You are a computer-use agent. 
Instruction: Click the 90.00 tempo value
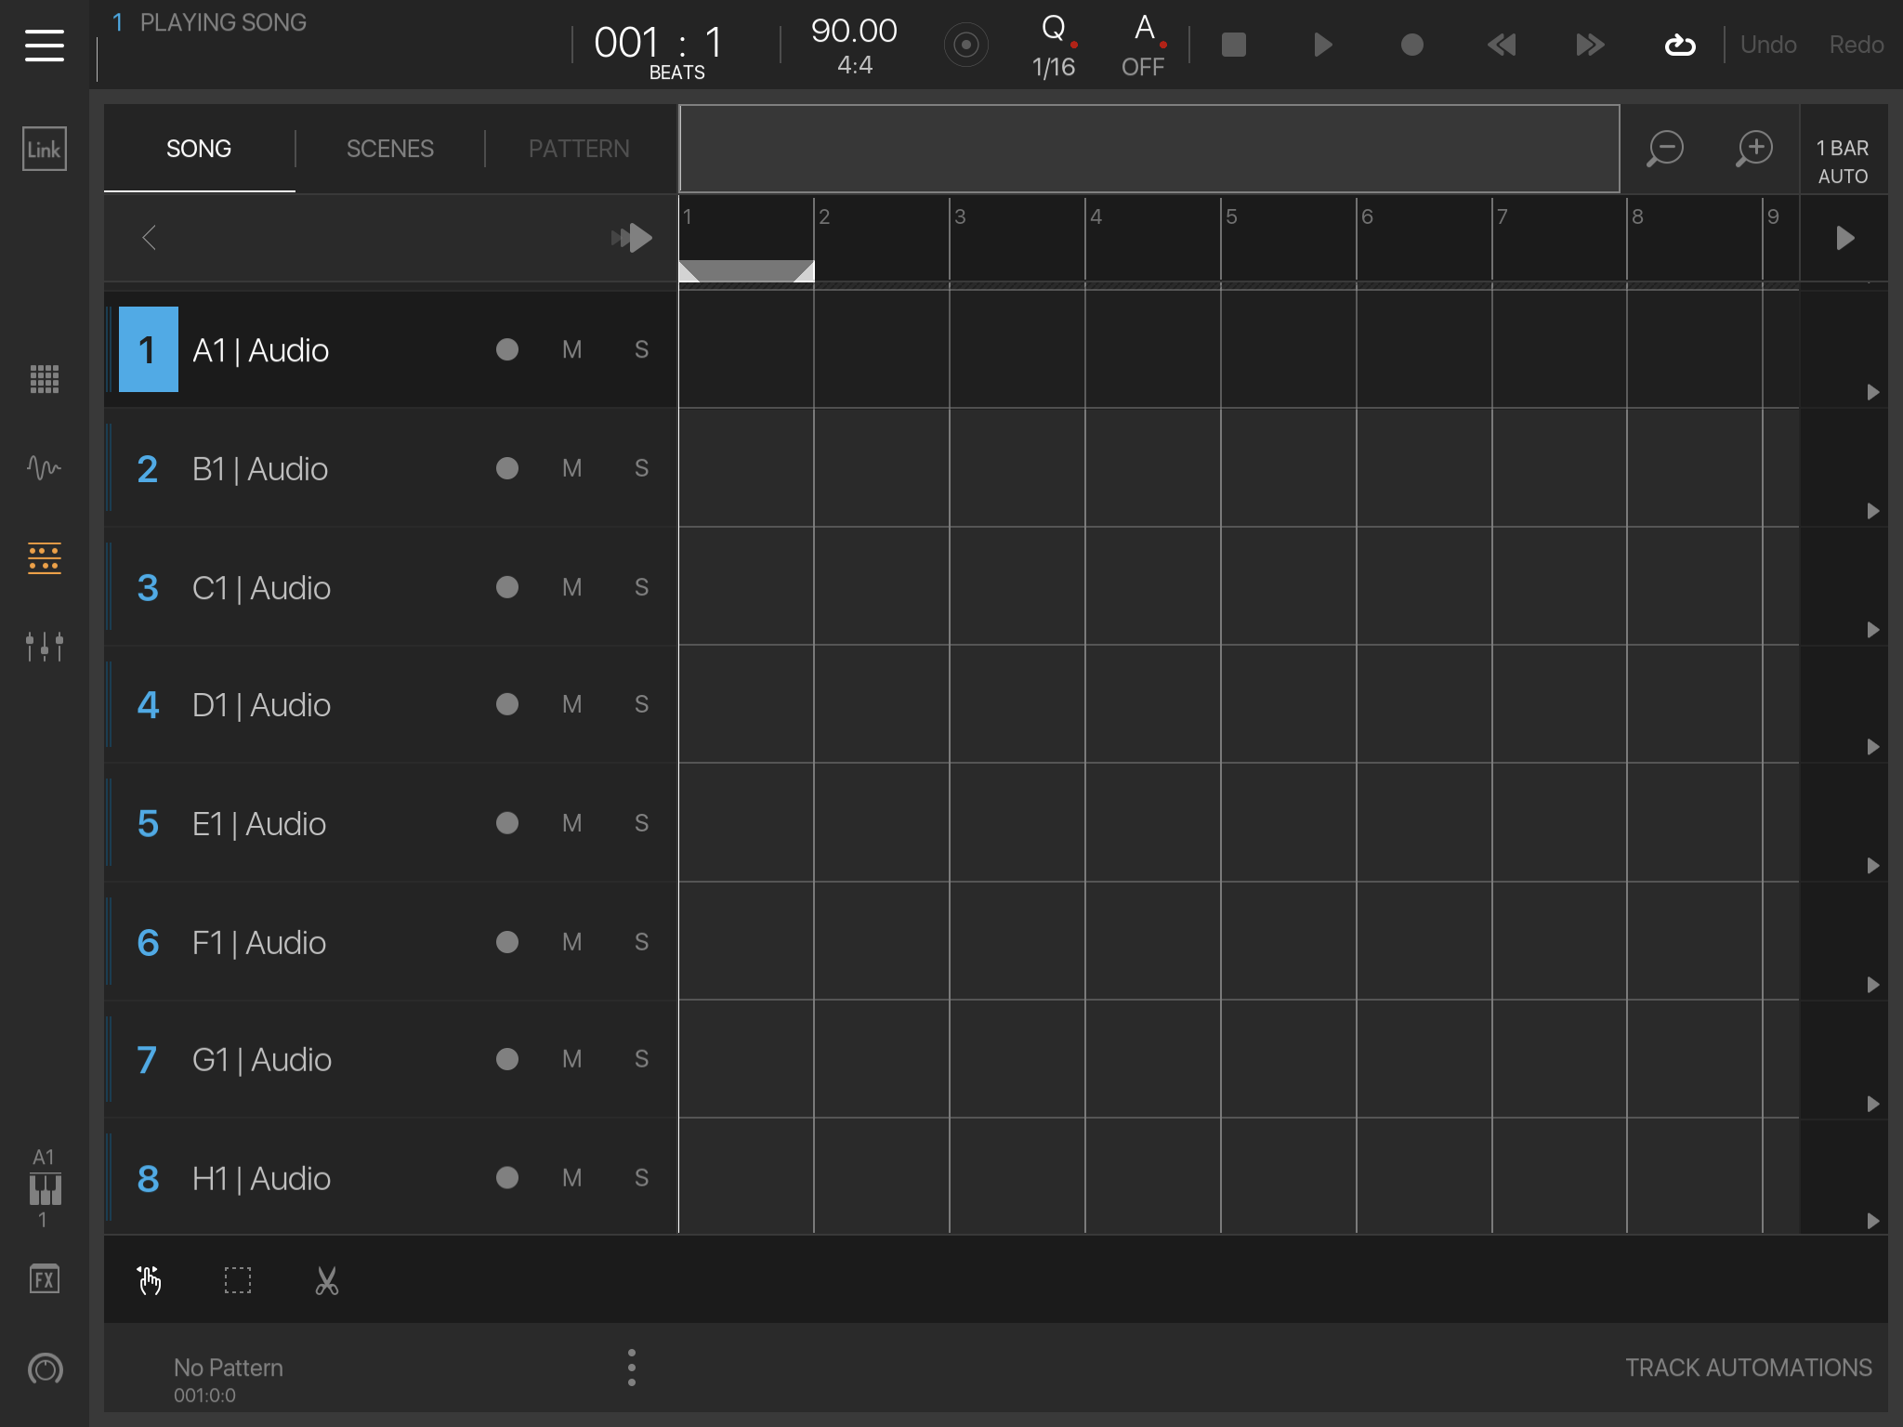tap(854, 31)
